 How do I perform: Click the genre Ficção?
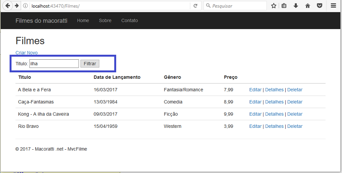point(171,114)
